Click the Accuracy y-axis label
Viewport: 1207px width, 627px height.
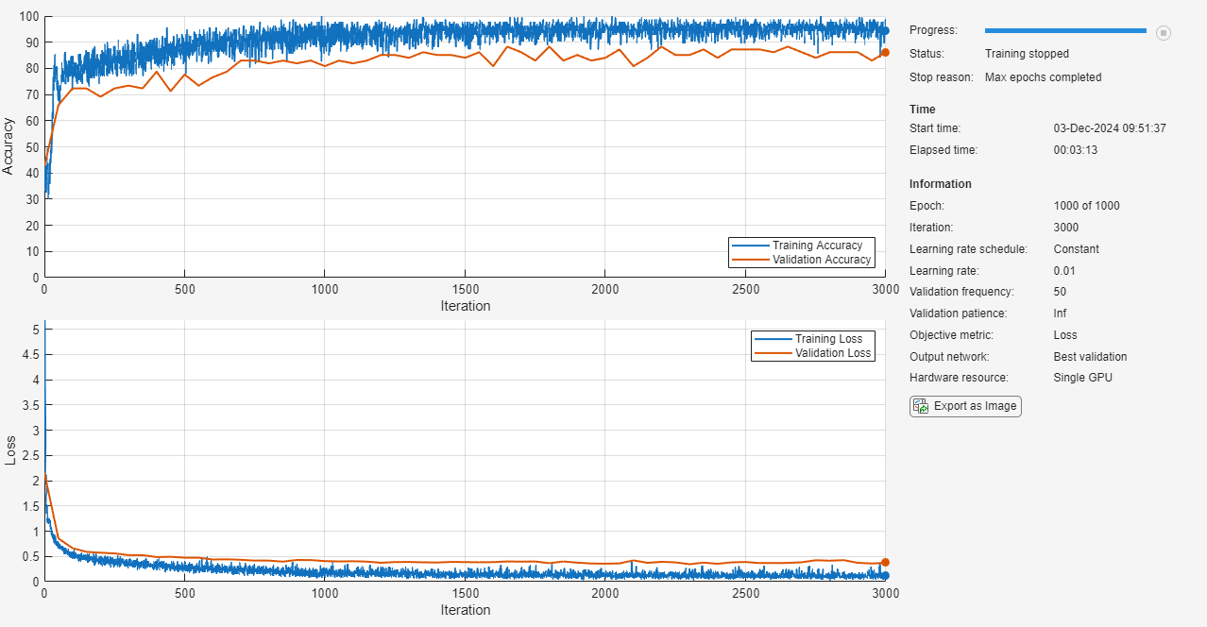coord(8,146)
